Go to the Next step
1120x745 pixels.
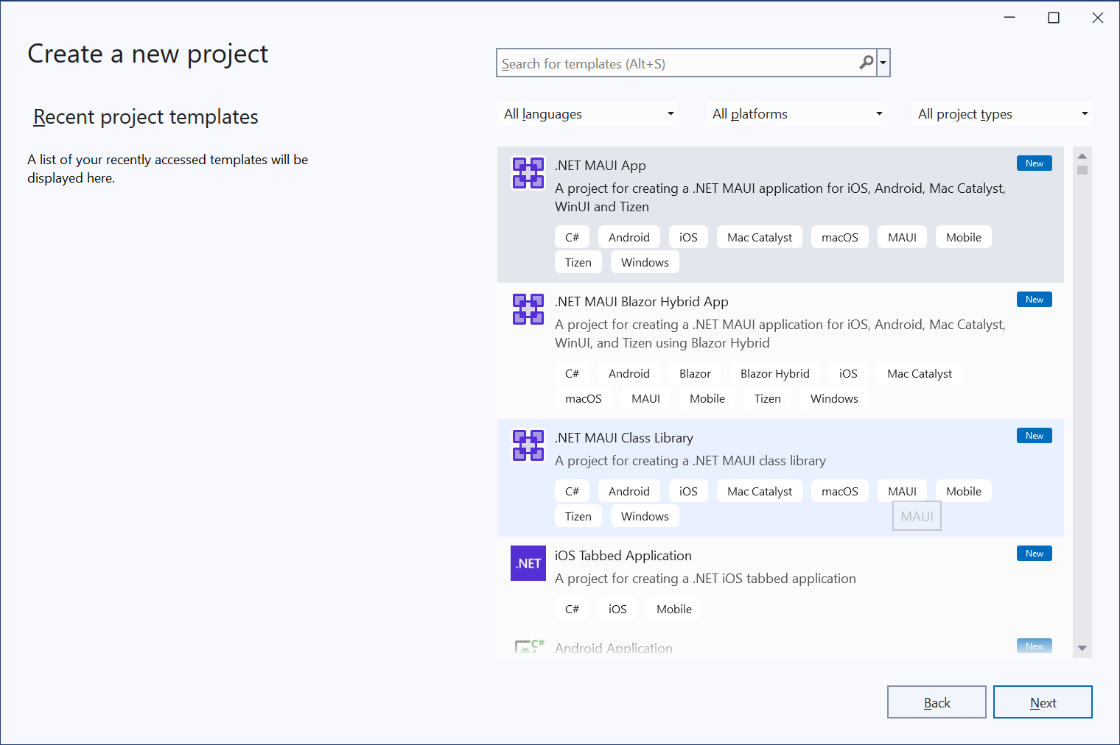[1043, 702]
